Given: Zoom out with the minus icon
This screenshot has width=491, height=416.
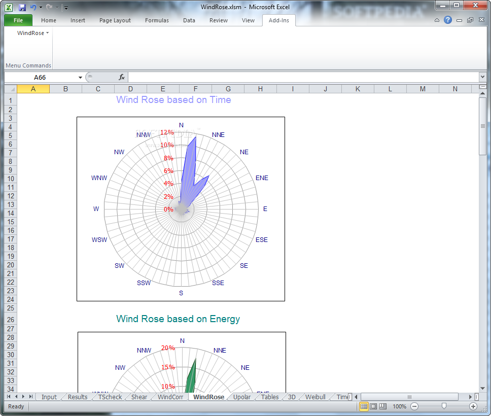Looking at the screenshot, I should pyautogui.click(x=414, y=406).
